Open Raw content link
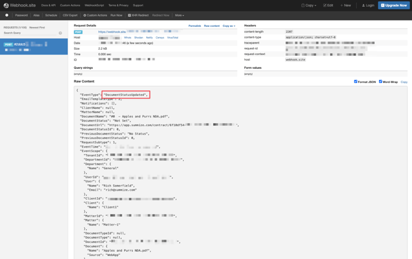This screenshot has height=259, width=412. point(212,26)
